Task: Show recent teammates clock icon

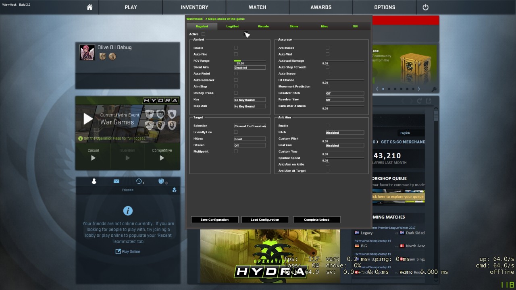Action: click(x=139, y=181)
